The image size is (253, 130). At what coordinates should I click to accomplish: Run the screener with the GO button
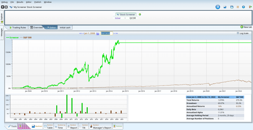(x=218, y=7)
